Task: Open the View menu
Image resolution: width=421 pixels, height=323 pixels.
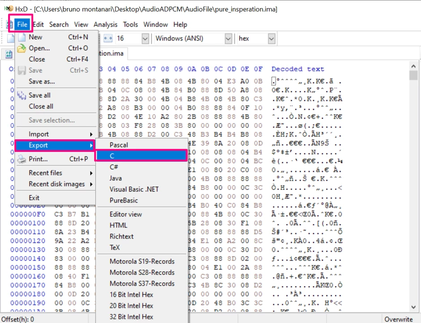Action: 81,25
